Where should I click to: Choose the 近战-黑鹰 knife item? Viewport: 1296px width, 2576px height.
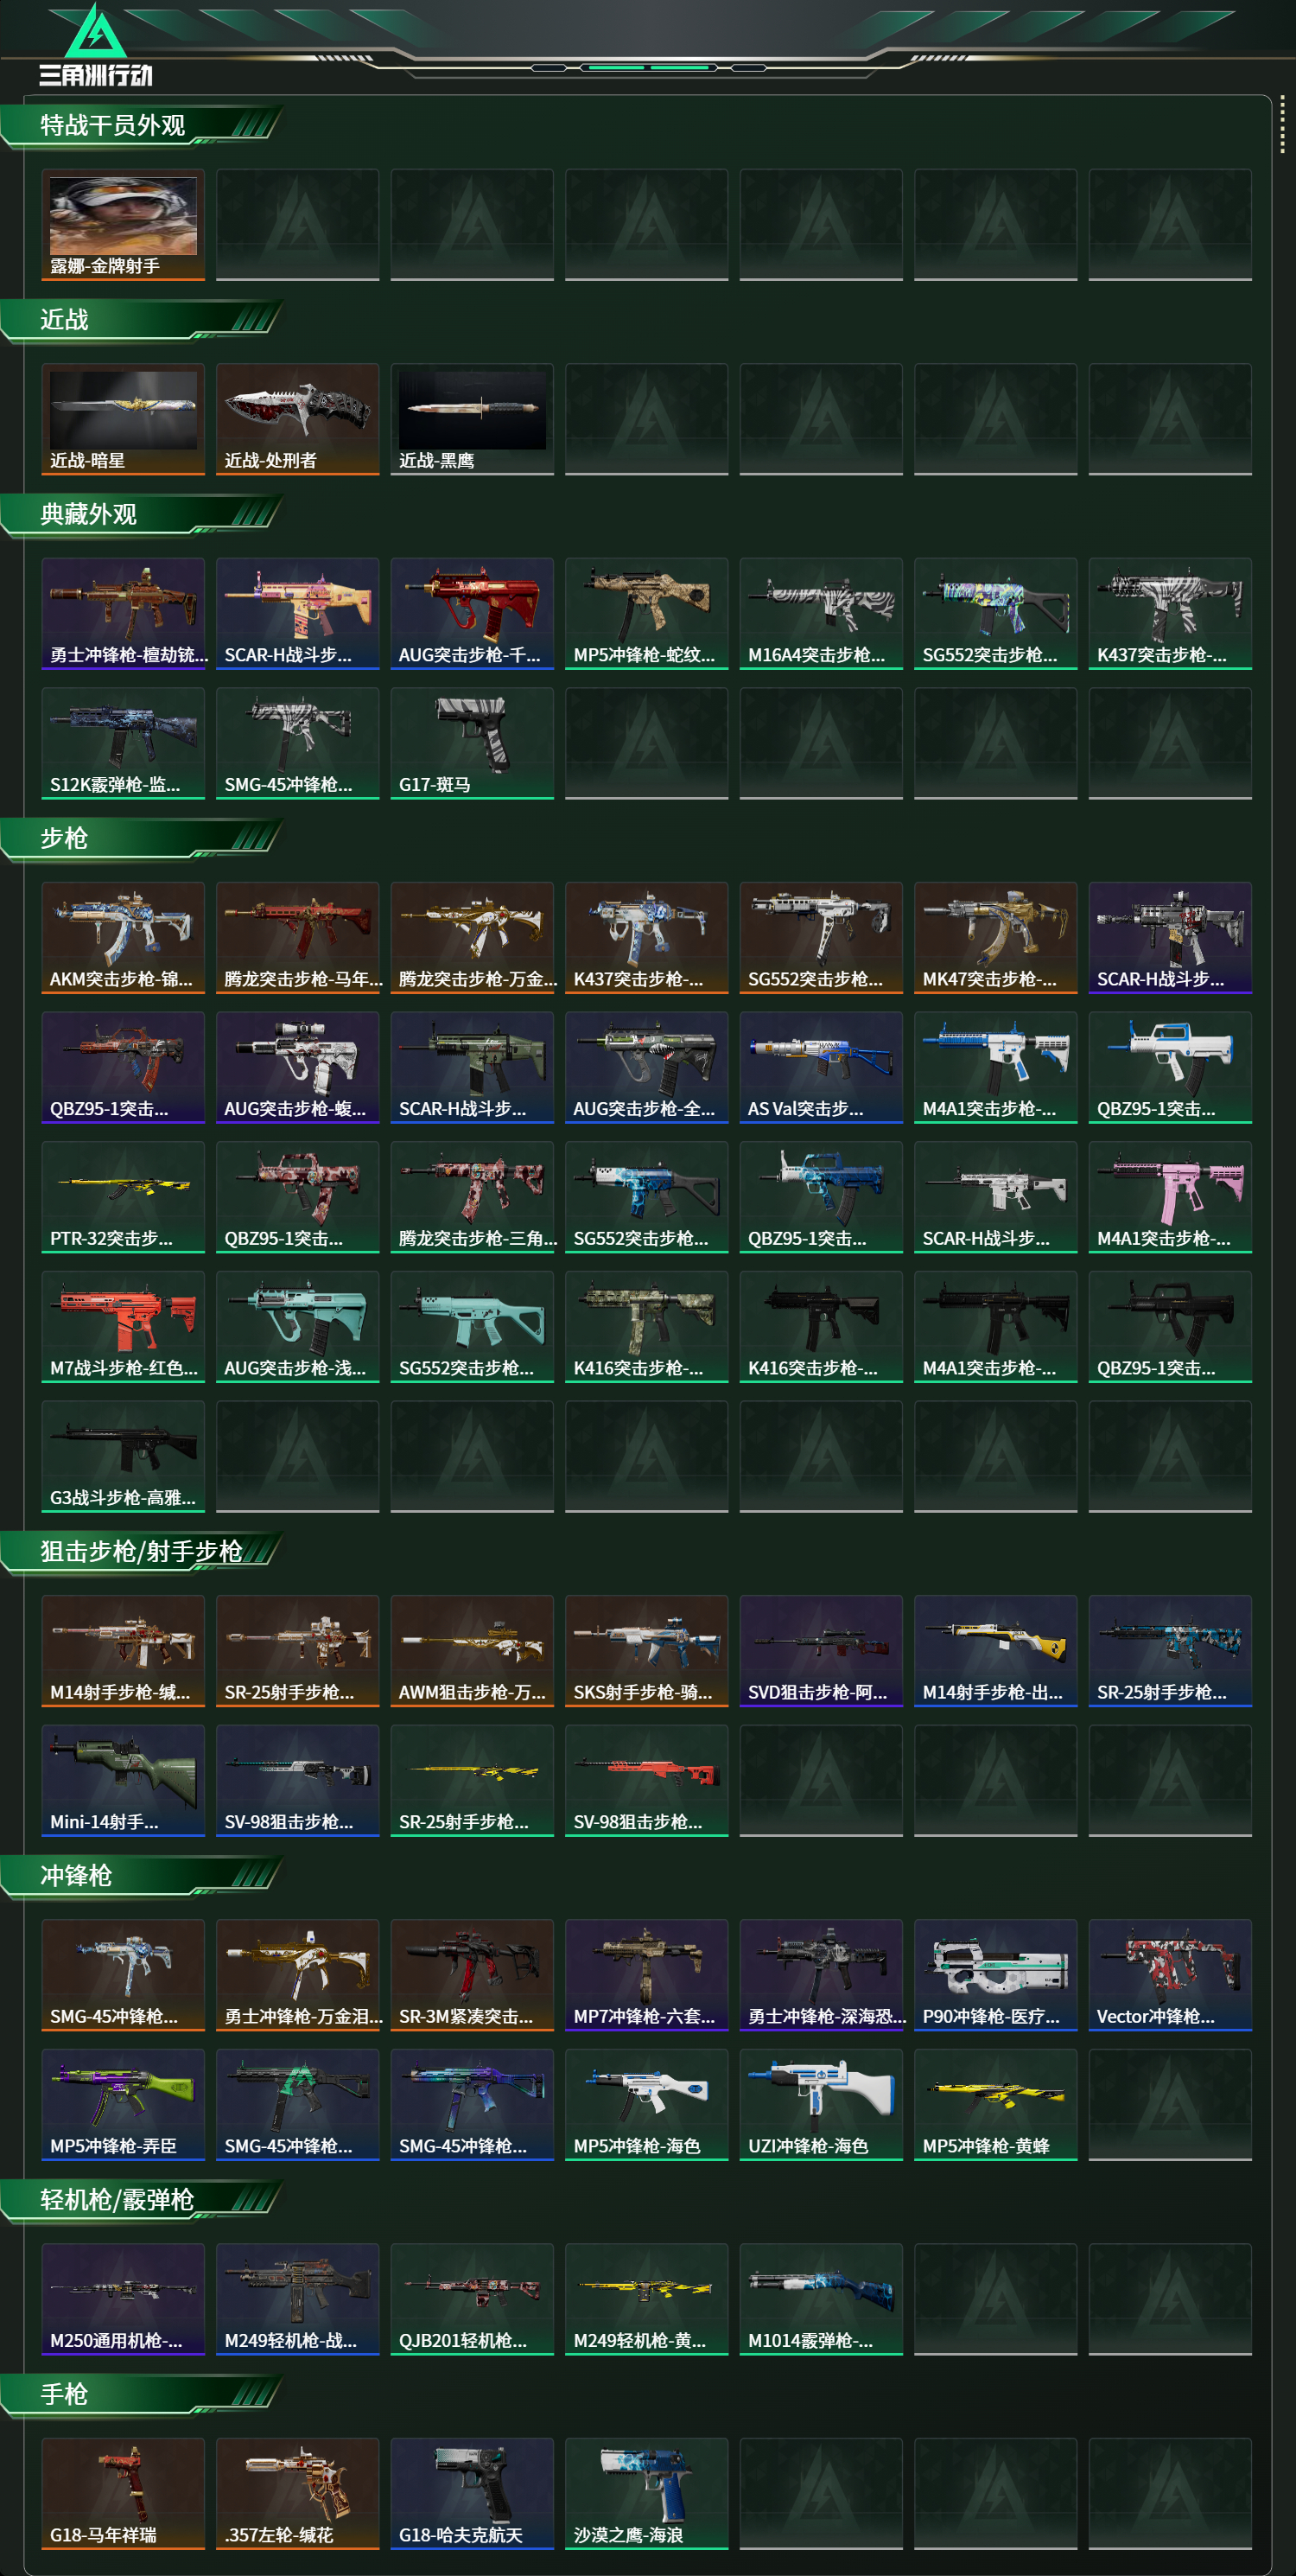click(x=472, y=419)
